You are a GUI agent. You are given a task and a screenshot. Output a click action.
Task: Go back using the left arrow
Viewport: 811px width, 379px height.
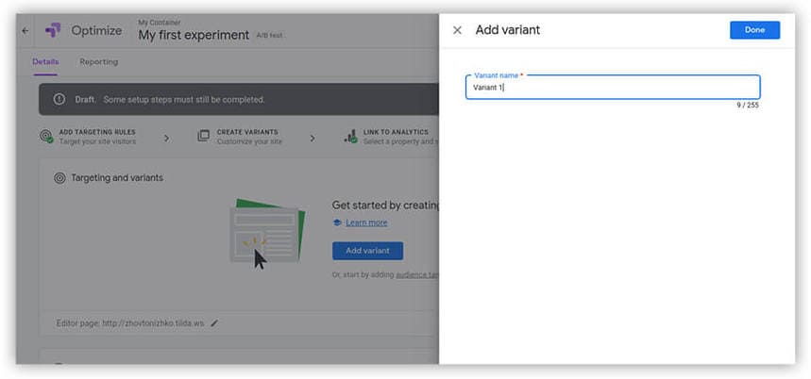[x=25, y=30]
